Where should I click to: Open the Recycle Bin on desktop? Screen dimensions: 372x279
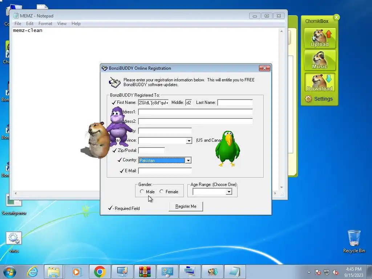354,241
